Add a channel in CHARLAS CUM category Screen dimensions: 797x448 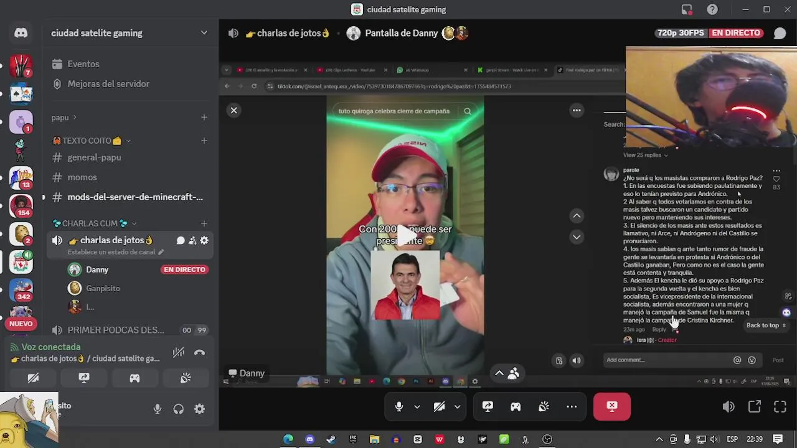pos(204,223)
